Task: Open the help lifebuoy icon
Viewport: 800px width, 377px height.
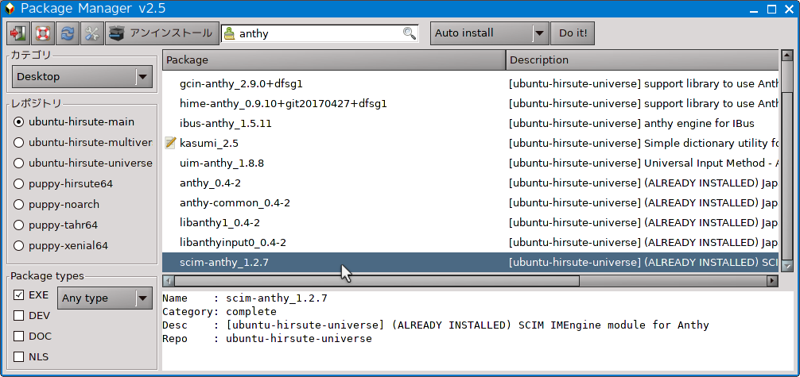Action: tap(43, 33)
